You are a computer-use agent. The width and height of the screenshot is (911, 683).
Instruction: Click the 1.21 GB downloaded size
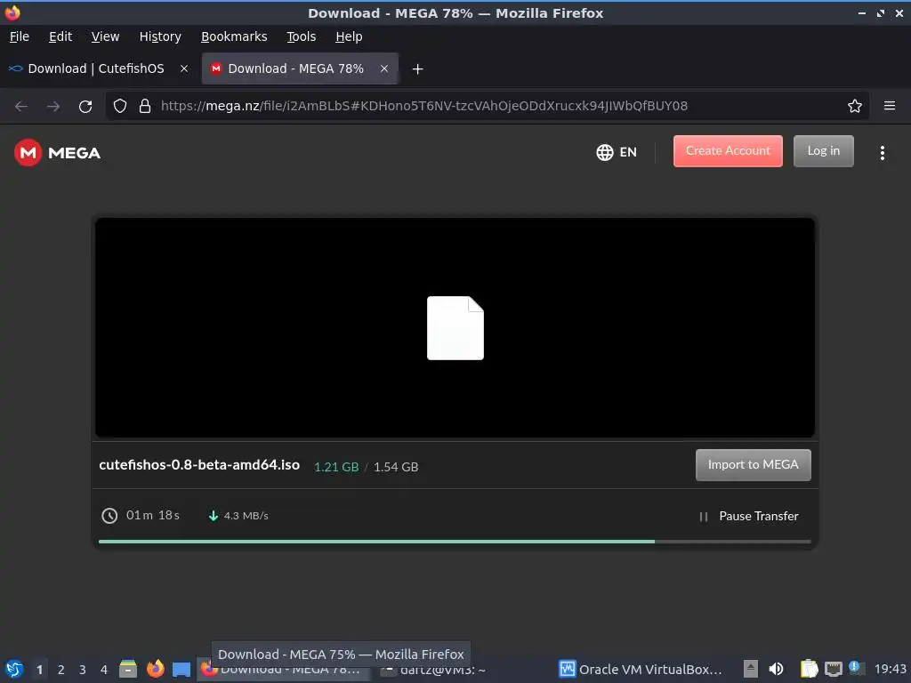(x=336, y=467)
